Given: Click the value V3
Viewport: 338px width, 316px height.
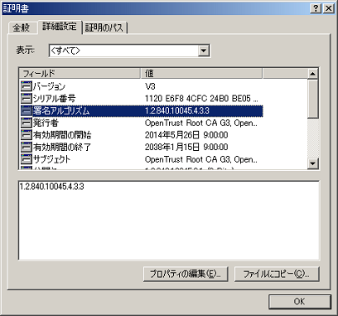Looking at the screenshot, I should tap(150, 86).
